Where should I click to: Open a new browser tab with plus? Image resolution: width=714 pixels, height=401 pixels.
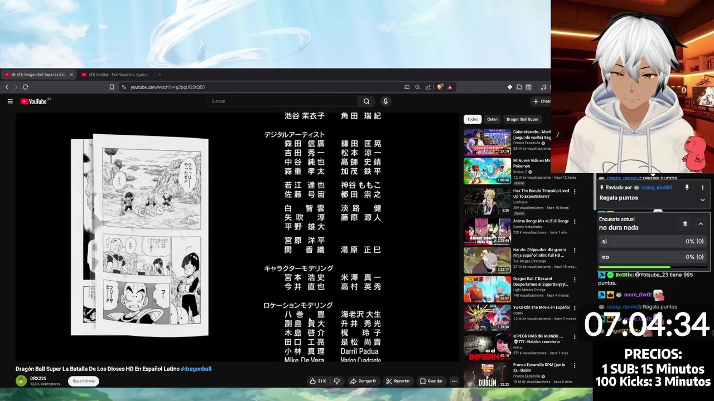point(160,75)
